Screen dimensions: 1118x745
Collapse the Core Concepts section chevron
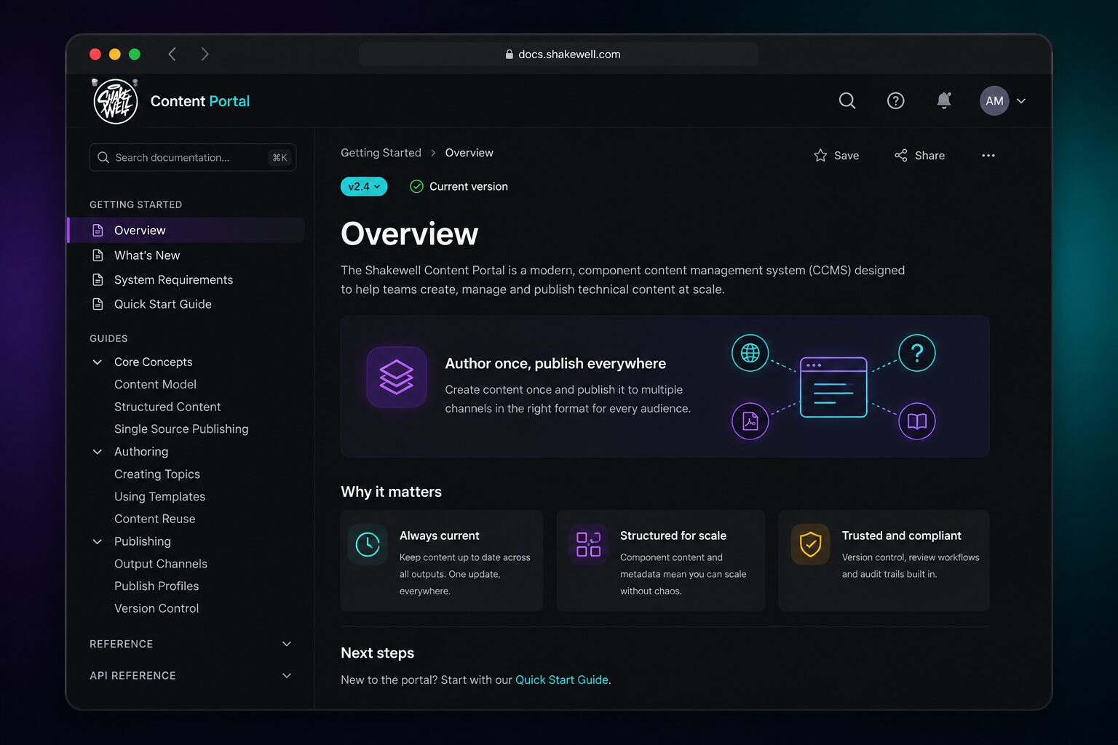point(97,362)
